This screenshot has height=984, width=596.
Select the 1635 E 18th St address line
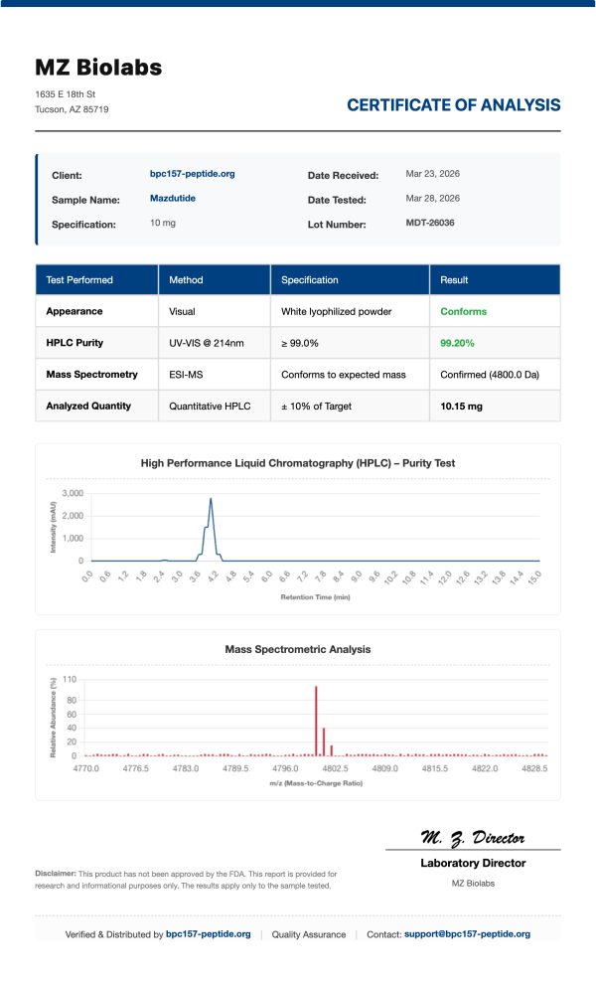[x=66, y=94]
